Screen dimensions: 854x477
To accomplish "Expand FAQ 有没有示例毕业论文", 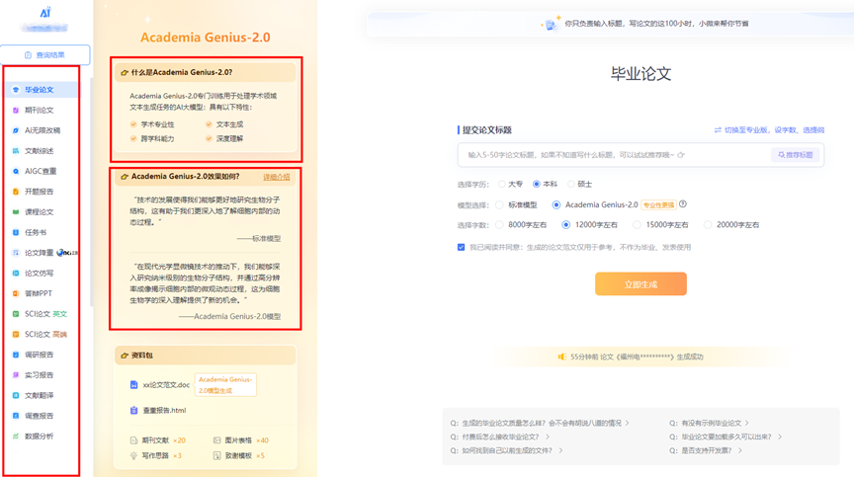I will click(709, 423).
